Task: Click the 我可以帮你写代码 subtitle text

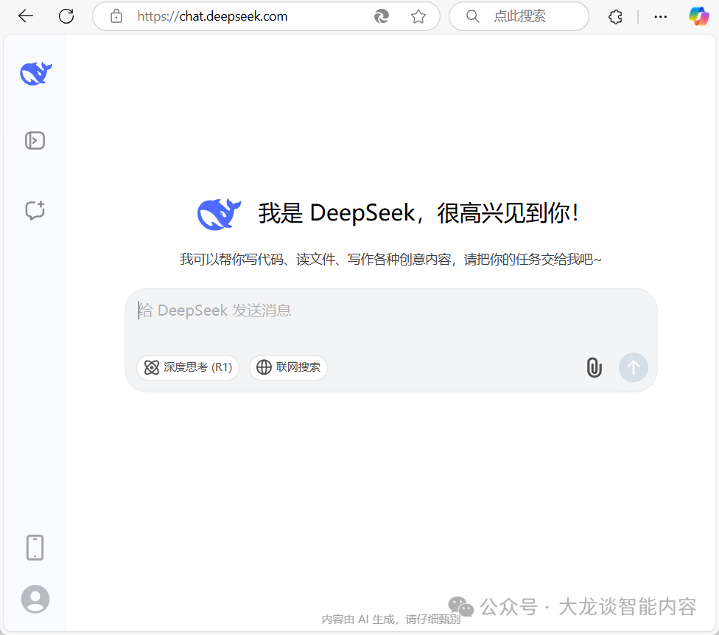Action: 390,260
